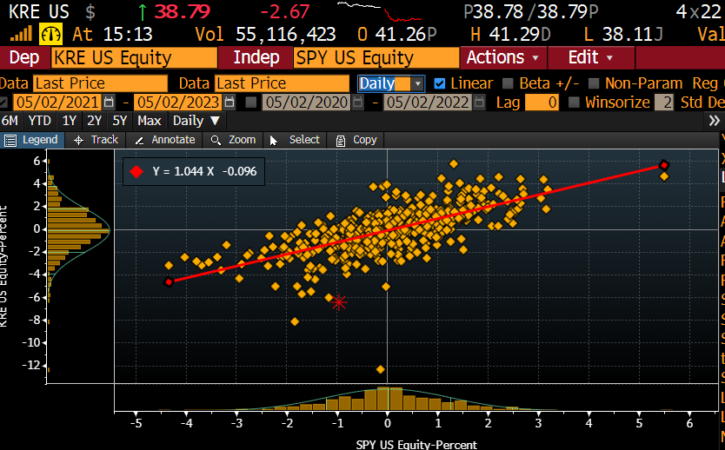Viewport: 725px width, 450px height.
Task: Click the 05/02/2020 comparison date field
Action: (x=307, y=103)
